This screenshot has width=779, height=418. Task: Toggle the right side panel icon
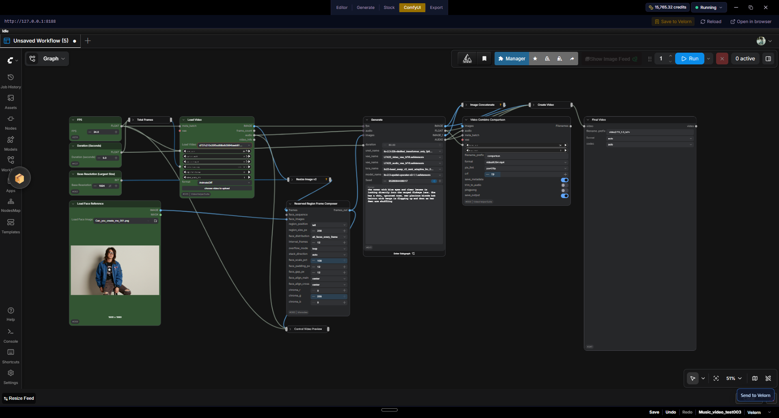(x=768, y=59)
